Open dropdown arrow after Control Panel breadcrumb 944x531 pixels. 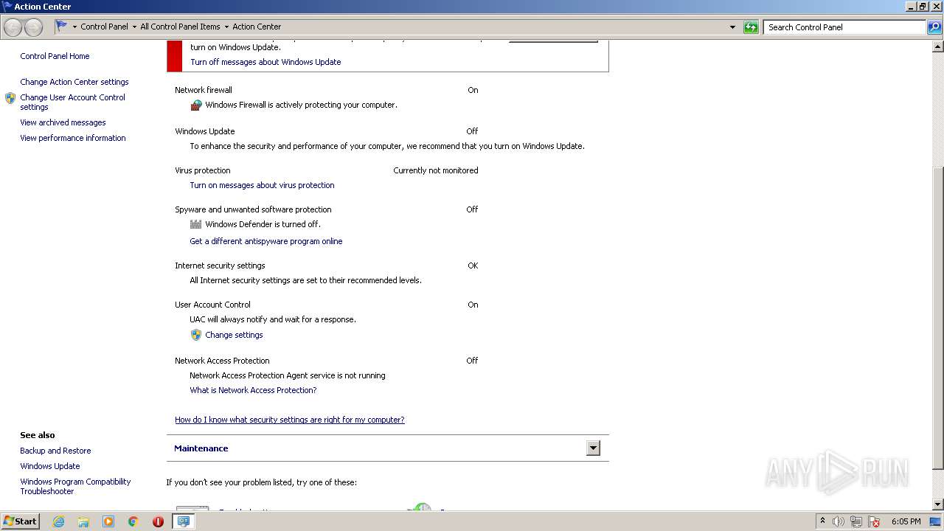pyautogui.click(x=134, y=27)
